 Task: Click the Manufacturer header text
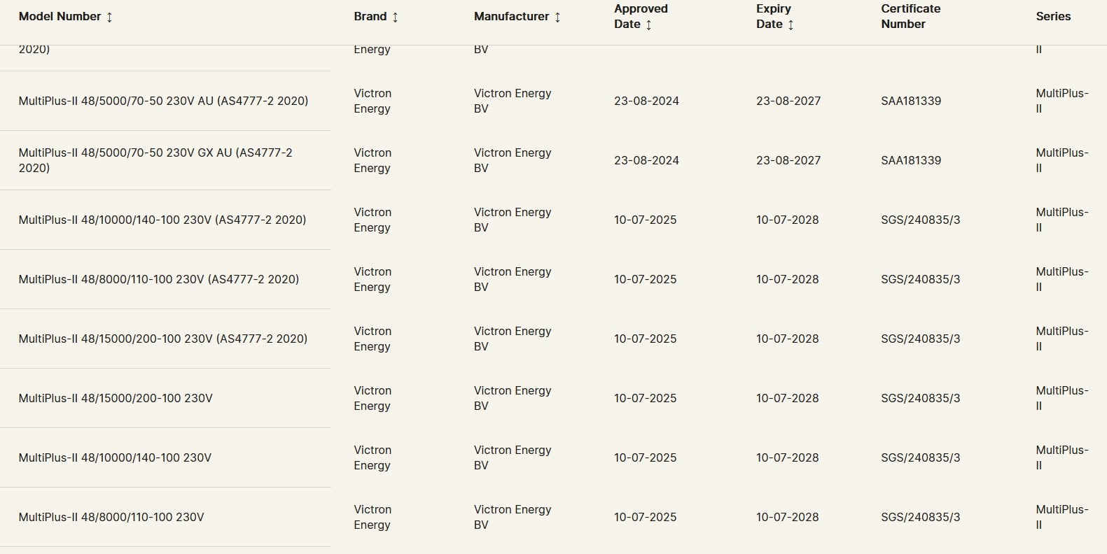click(511, 16)
